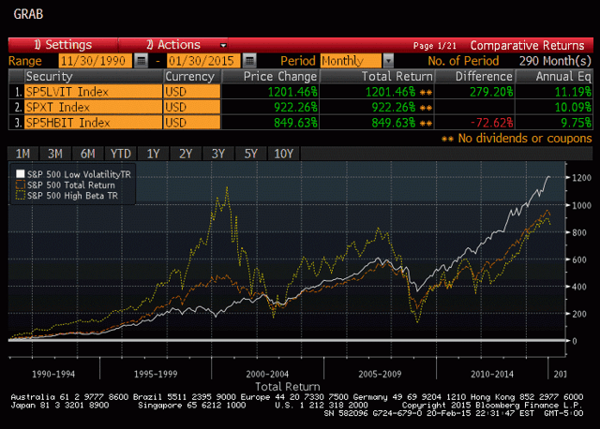Viewport: 600px width, 429px height.
Task: Click USD currency cell for SP5HBIT Index
Action: 192,123
